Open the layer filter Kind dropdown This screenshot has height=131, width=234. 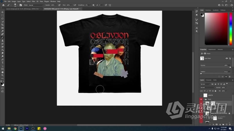pyautogui.click(x=205, y=84)
